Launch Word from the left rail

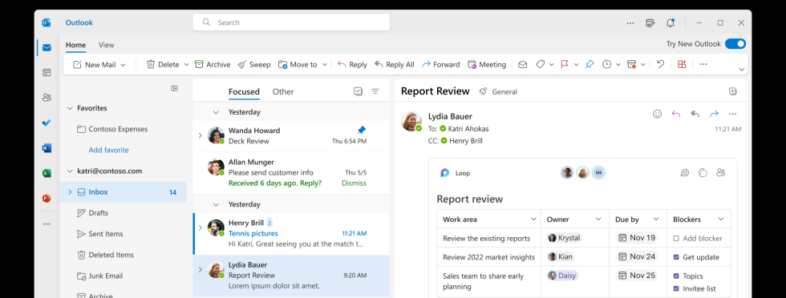click(47, 147)
